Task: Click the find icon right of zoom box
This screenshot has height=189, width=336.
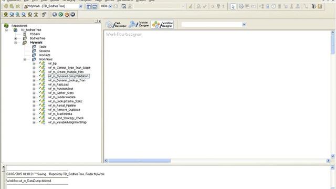Action: tap(124, 6)
